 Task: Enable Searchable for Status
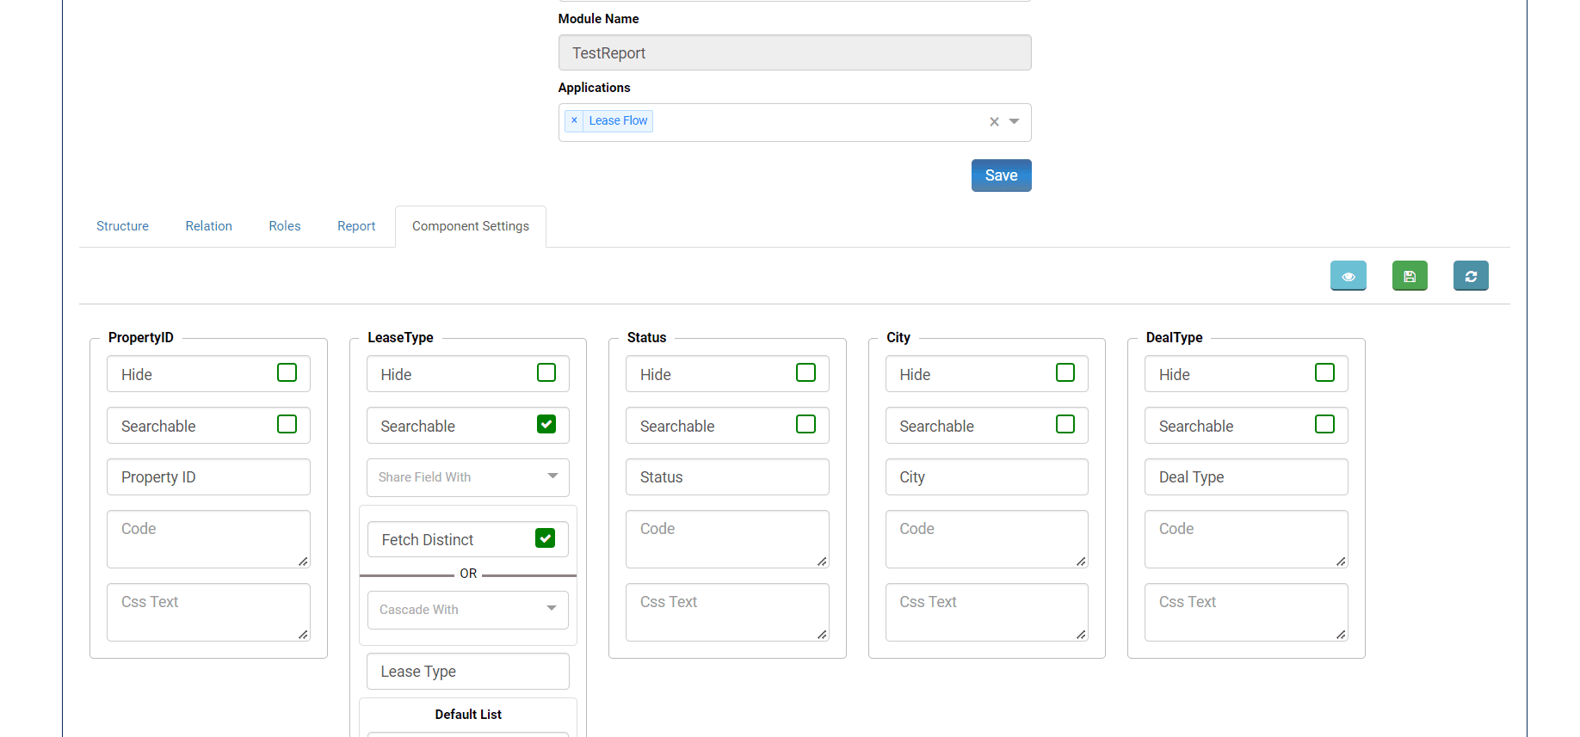coord(805,424)
